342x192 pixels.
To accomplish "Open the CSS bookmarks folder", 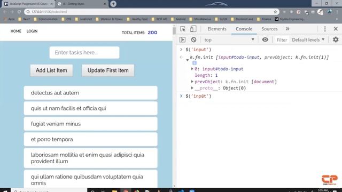I will click(x=66, y=19).
